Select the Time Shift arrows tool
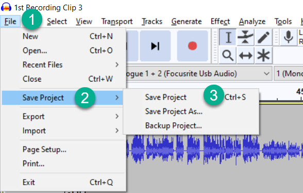The image size is (303, 193). coord(245,55)
